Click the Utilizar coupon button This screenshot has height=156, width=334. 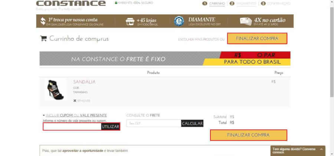coord(111,127)
